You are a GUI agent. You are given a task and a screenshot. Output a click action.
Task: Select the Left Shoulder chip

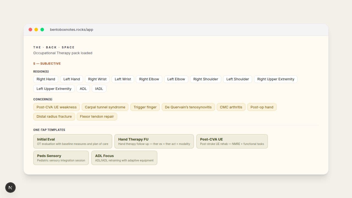point(238,79)
